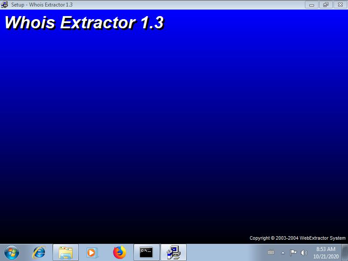
Task: Open the on-screen keyboard tray icon
Action: point(271,253)
